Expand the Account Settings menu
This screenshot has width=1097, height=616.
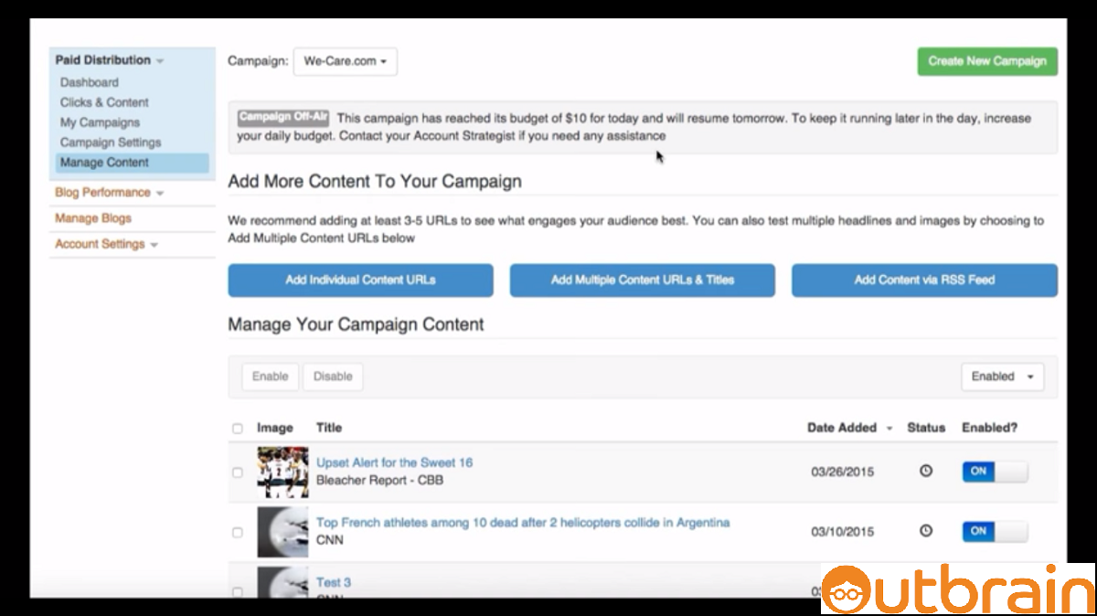102,244
